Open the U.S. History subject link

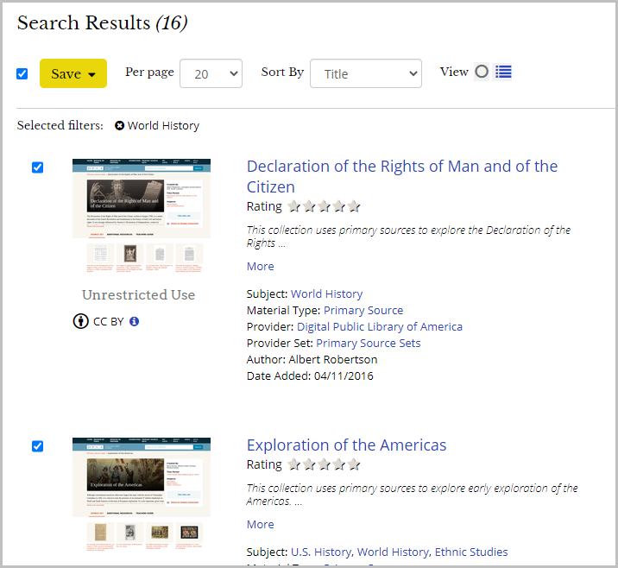(x=320, y=552)
